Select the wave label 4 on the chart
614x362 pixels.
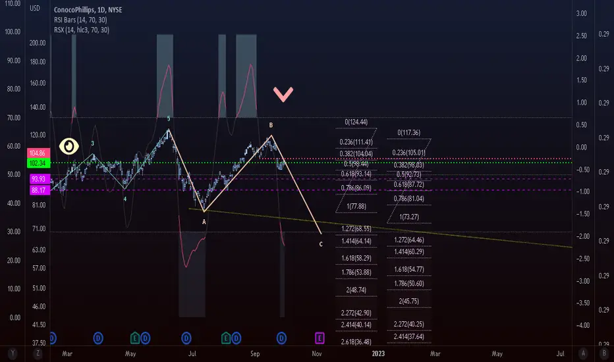[x=125, y=199]
